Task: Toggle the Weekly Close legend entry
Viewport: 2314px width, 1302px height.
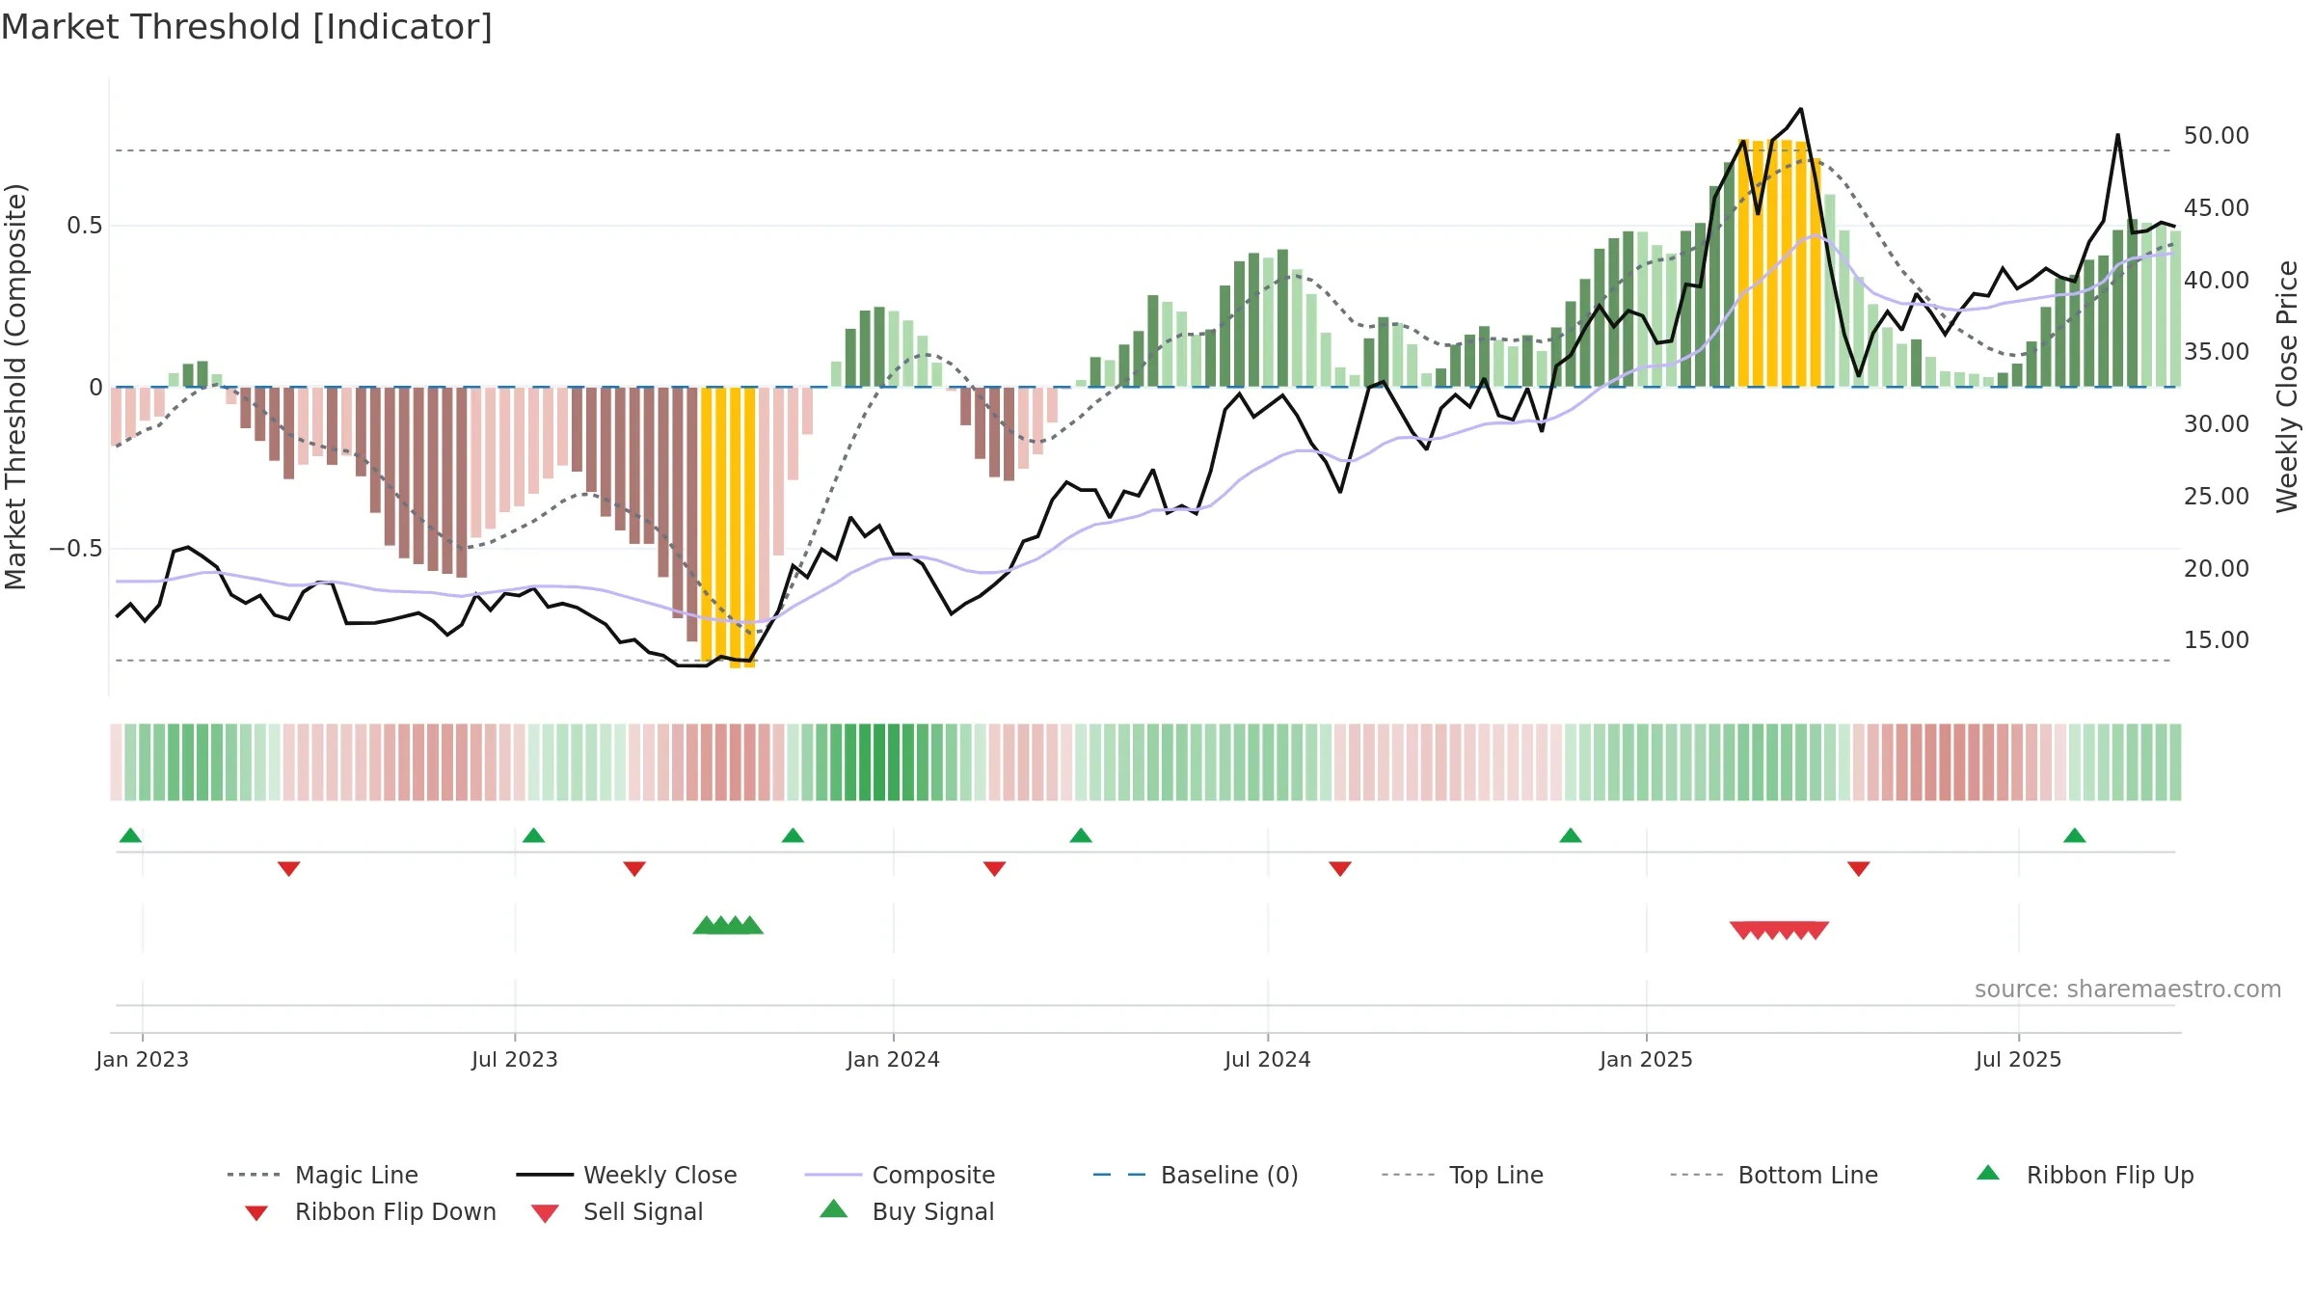Action: [x=627, y=1175]
